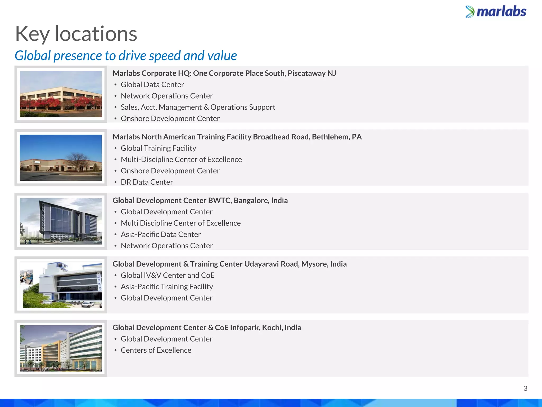Click Sales, Acct. Management & Operations Support
Screen dimensions: 542x407
[198, 107]
